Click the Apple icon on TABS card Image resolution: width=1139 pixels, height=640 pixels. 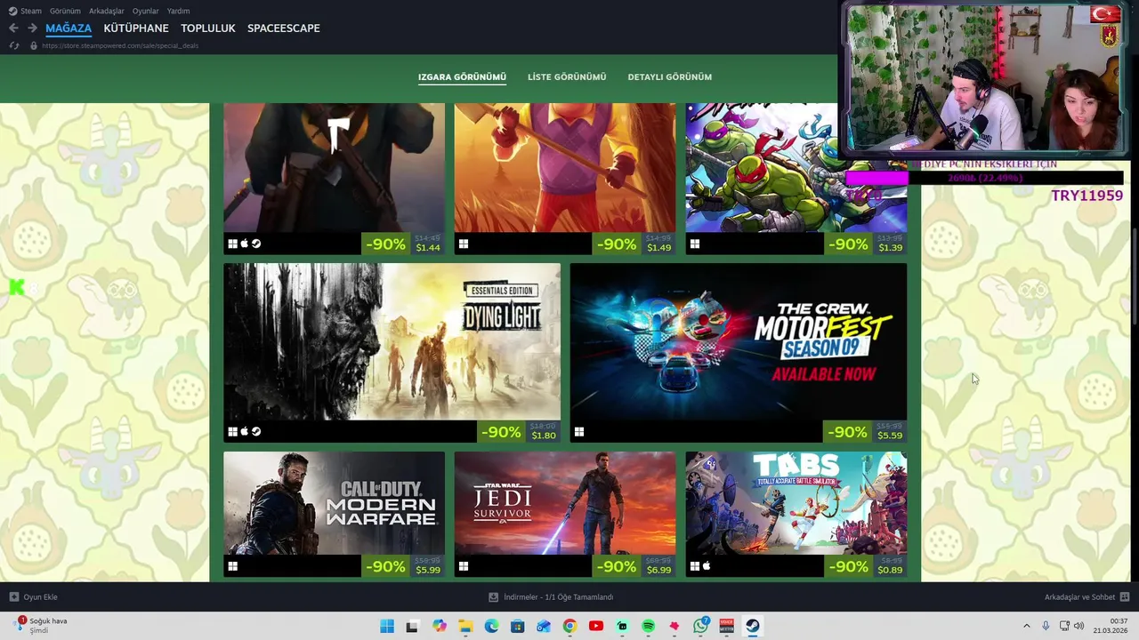pyautogui.click(x=707, y=566)
